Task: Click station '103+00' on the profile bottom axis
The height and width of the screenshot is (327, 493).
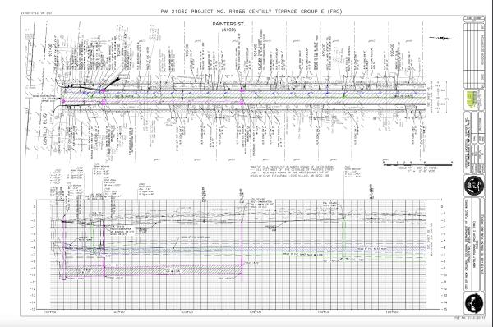Action: (187, 312)
